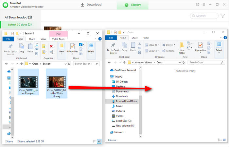The height and width of the screenshot is (147, 229).
Task: Click Rename in Cross window ribbon
Action: coord(168,51)
